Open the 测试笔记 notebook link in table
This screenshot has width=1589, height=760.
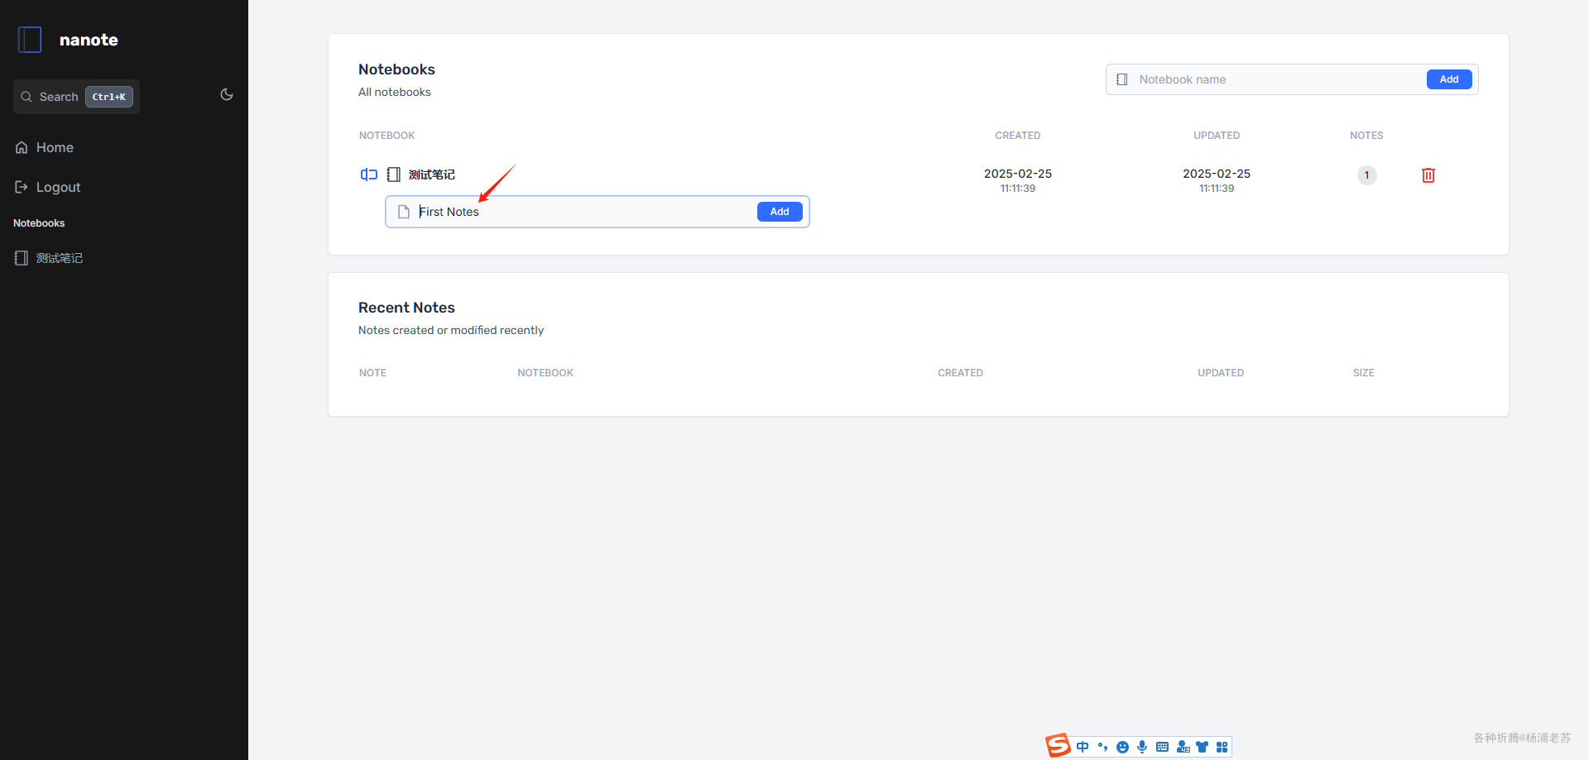432,174
